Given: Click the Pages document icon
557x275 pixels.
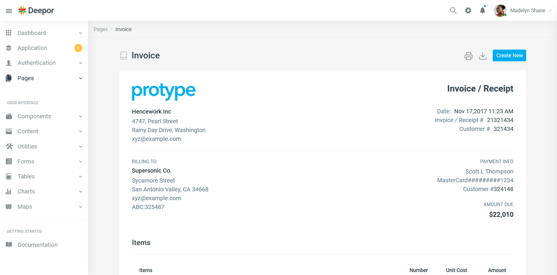Looking at the screenshot, I should [9, 78].
